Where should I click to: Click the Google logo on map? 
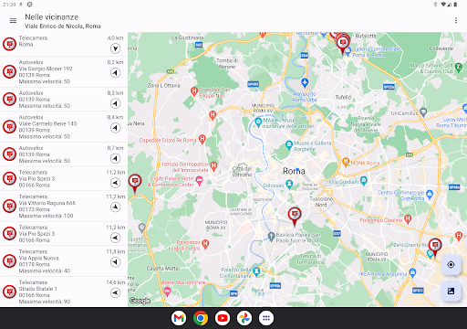140,301
